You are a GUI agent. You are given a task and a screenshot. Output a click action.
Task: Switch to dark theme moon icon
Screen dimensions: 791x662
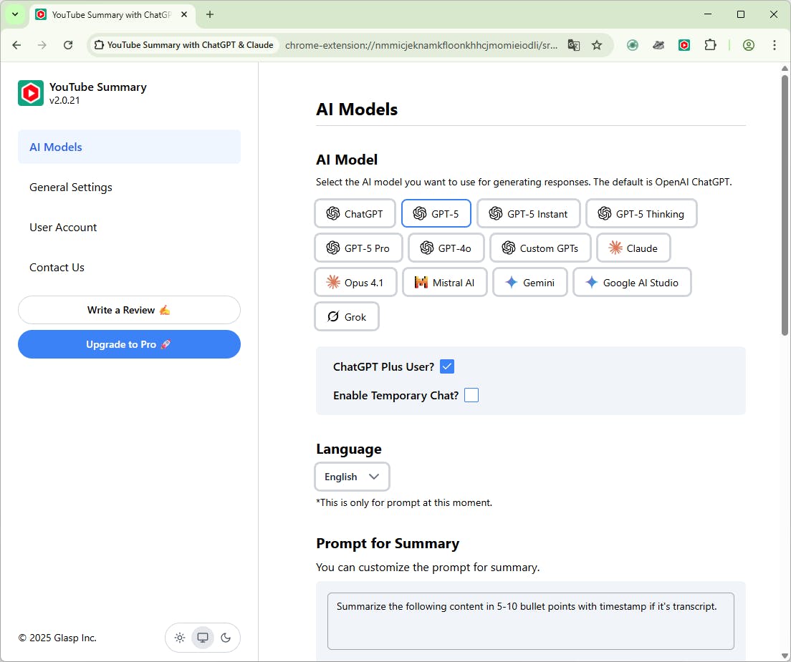click(226, 638)
